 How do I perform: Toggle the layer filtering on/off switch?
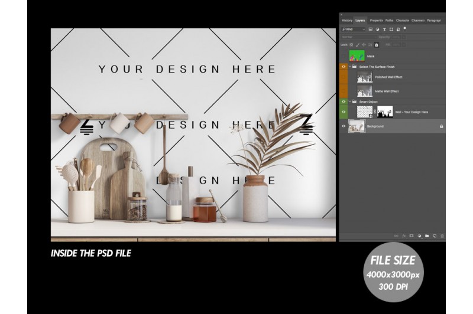coord(405,28)
